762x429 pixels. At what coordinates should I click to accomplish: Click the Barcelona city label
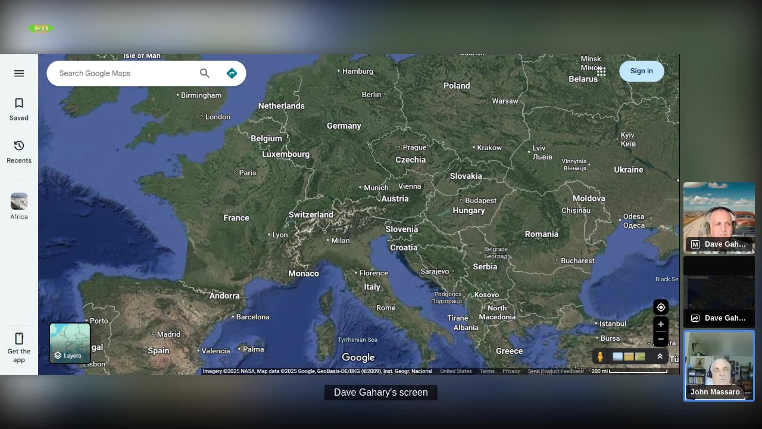tap(253, 316)
